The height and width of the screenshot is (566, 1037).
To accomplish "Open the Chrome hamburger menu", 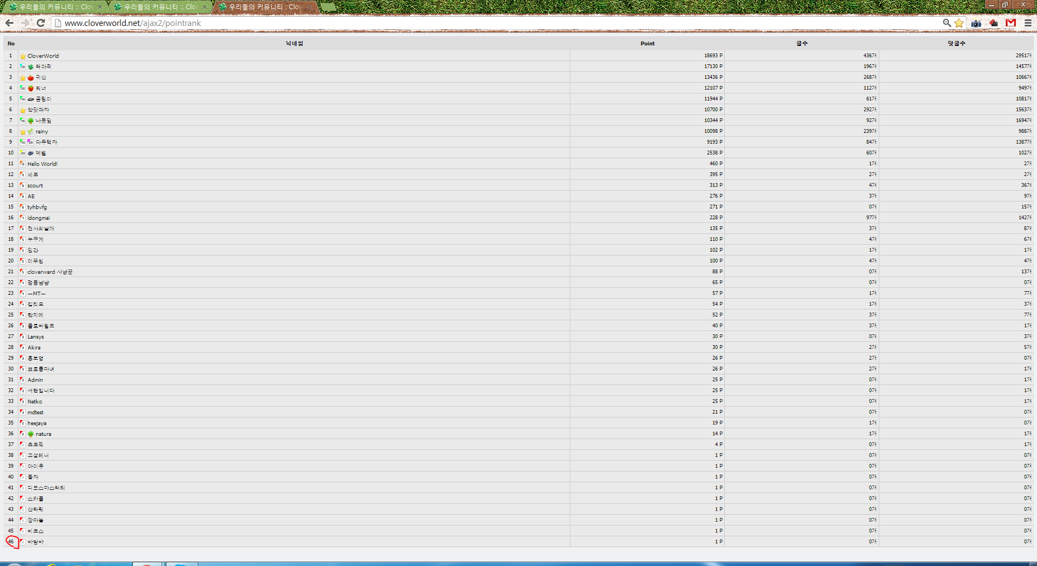I will 1028,23.
